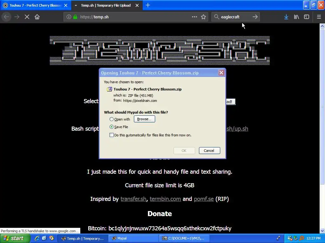Click the https://pixeldrain.com source text
Viewport: 325px width, 243px height.
140,101
